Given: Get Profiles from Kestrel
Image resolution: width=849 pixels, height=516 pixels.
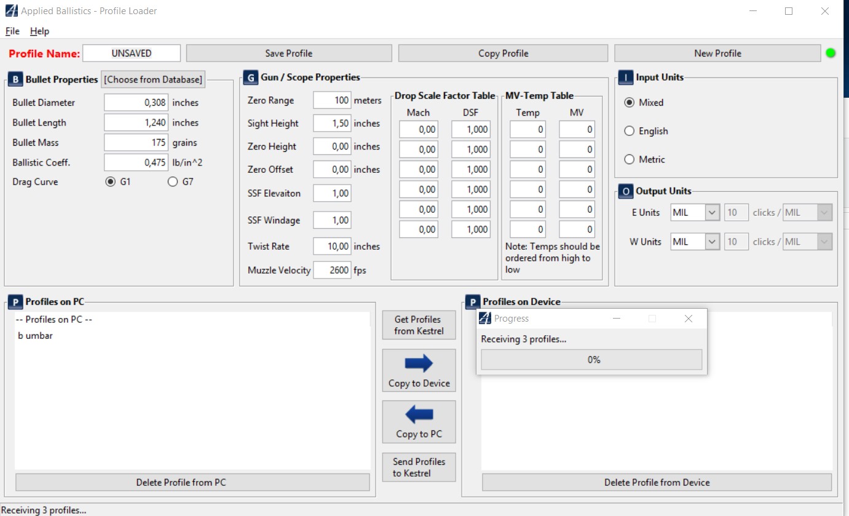Looking at the screenshot, I should coord(419,325).
